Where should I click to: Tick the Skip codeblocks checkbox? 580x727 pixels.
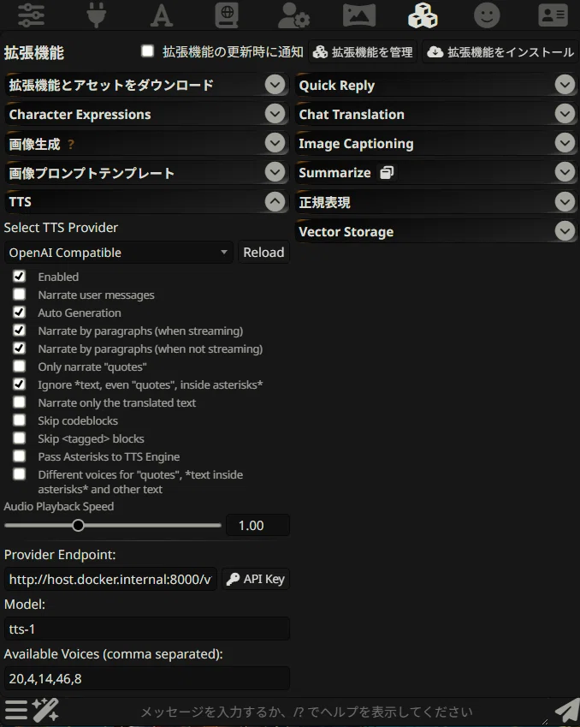pos(19,420)
